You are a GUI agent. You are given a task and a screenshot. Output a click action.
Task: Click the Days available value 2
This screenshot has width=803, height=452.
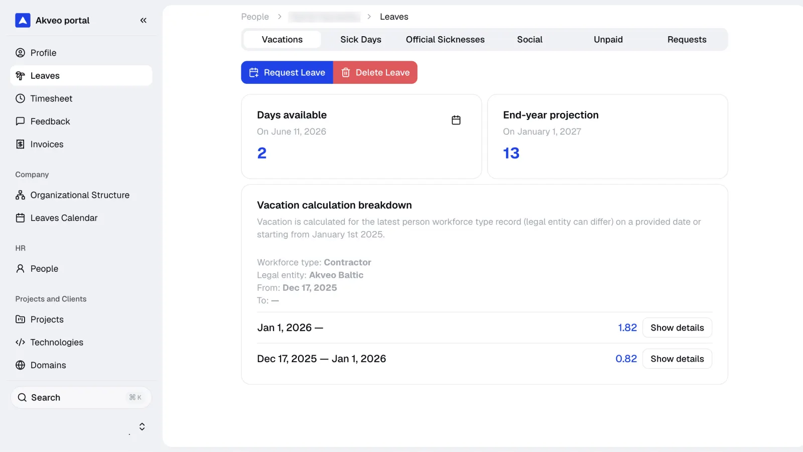click(261, 153)
